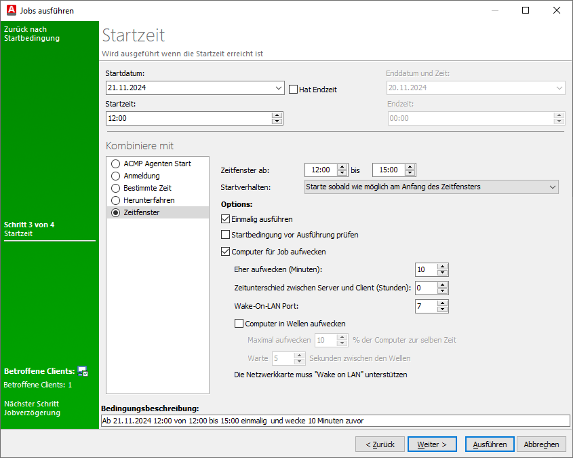Image resolution: width=573 pixels, height=458 pixels.
Task: Raise the Zeitfenster ab start time
Action: 342,167
